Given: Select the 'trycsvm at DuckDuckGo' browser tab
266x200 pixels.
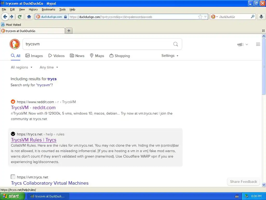Looking at the screenshot, I should tap(32, 31).
